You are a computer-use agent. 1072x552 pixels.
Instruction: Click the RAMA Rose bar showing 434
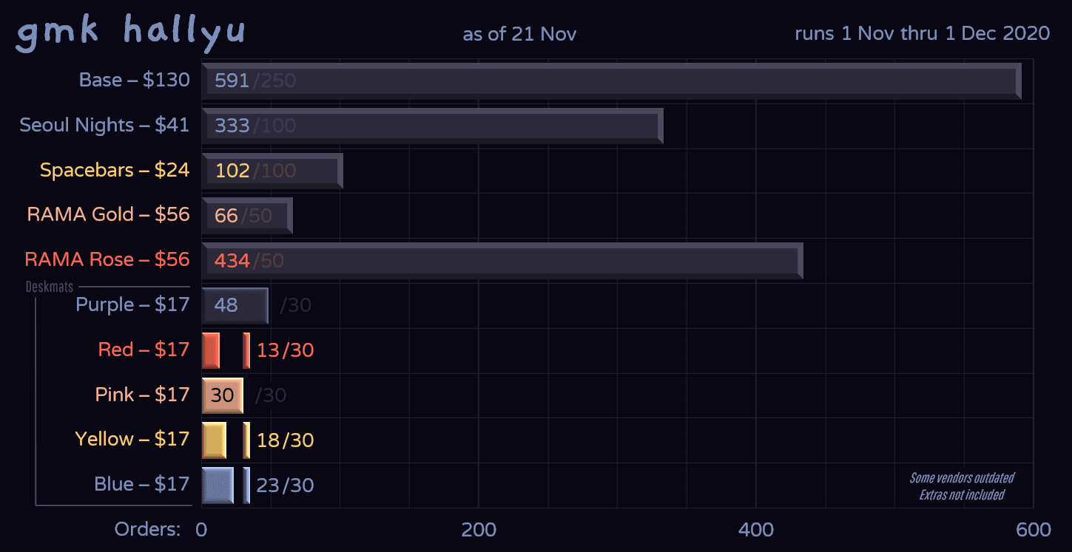click(x=502, y=260)
